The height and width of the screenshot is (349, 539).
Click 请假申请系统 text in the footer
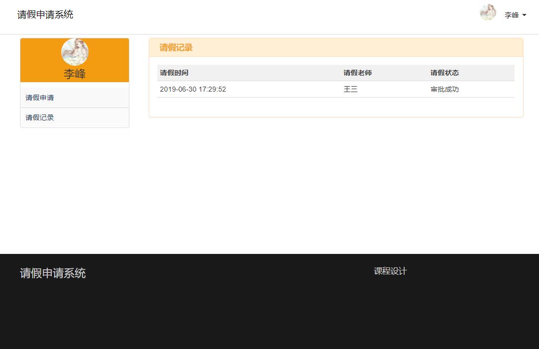point(52,273)
